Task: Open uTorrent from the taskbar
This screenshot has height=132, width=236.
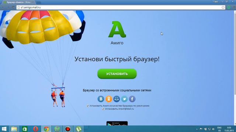Action: click(x=79, y=129)
